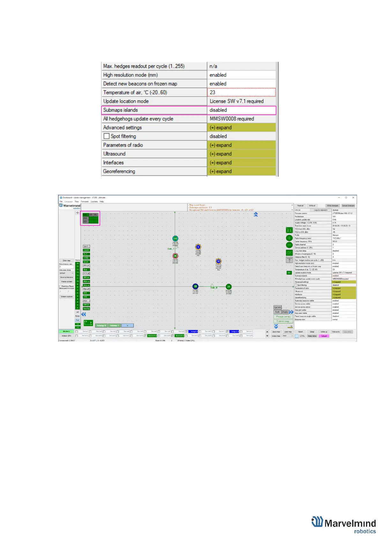Click the Save screenshot button
380x537 pixels.
(x=66, y=277)
